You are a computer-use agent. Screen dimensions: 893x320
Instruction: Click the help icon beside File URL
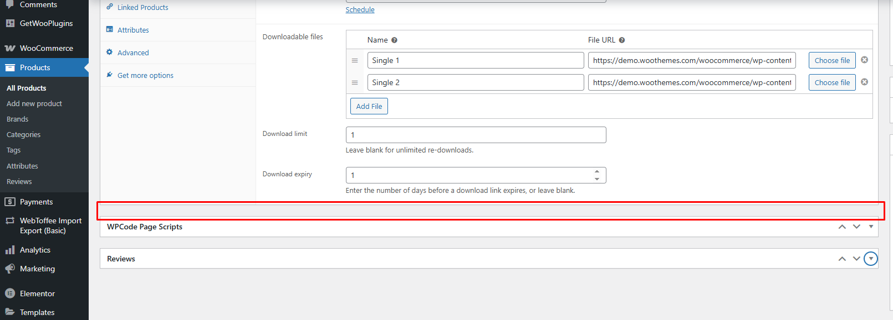(x=622, y=40)
